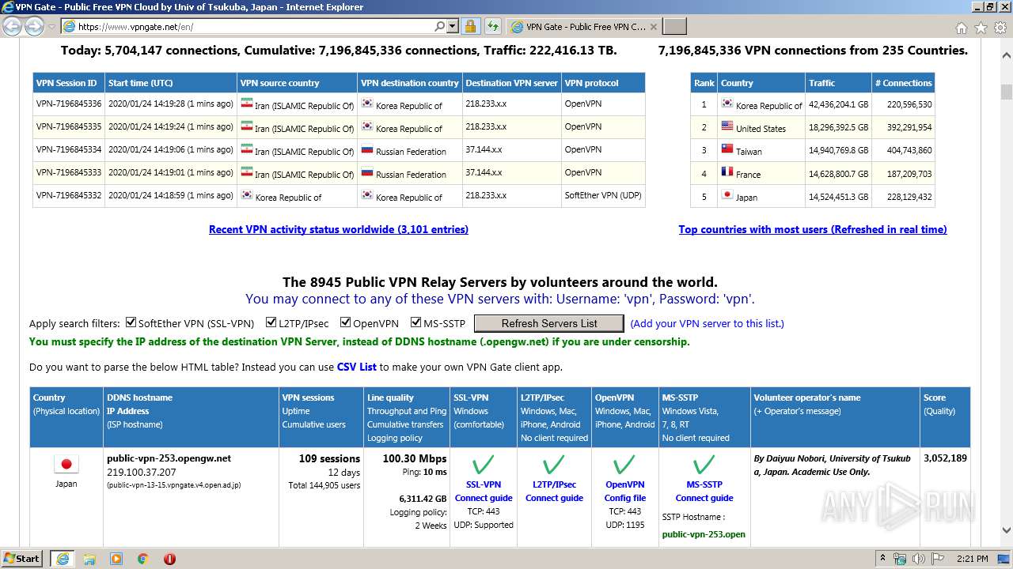Click the page scrollbar up arrow
1013x569 pixels.
pyautogui.click(x=1006, y=56)
